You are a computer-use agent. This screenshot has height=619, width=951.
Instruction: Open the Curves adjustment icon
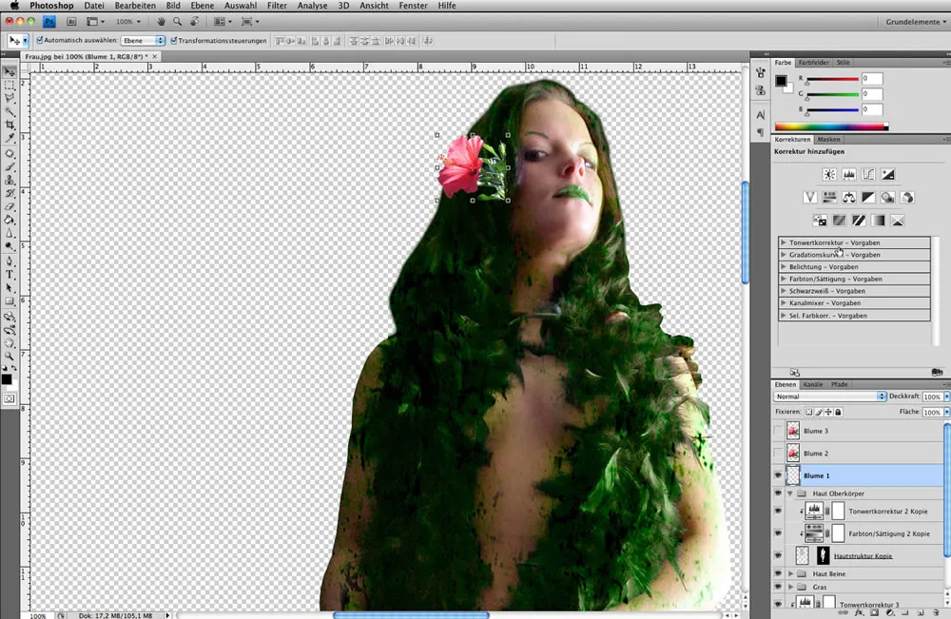867,174
